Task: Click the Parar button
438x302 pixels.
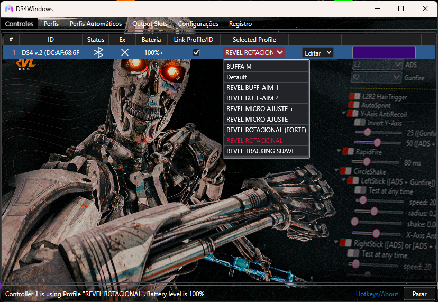Action: click(x=419, y=294)
